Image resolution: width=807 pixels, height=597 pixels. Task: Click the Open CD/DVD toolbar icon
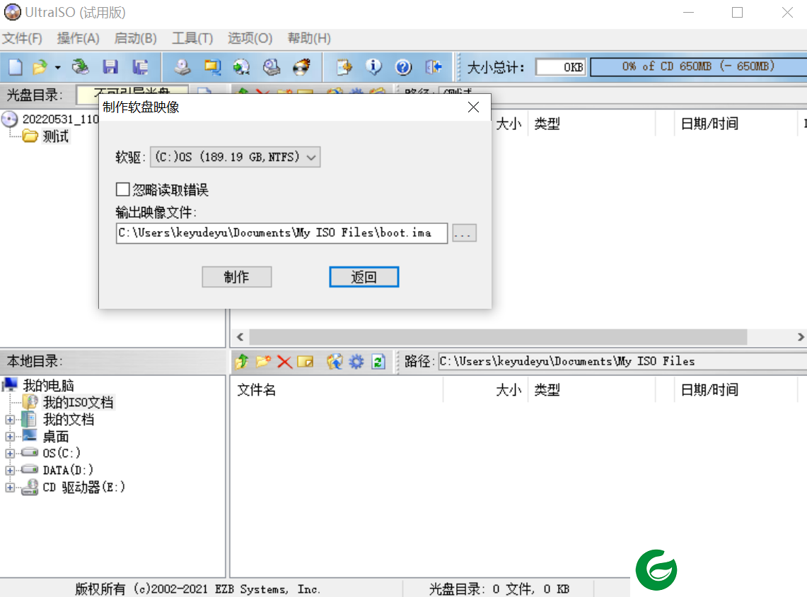(x=81, y=67)
